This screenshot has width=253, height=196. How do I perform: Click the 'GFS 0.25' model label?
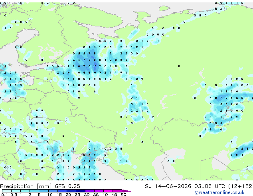[x=67, y=186]
